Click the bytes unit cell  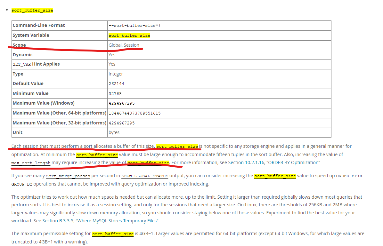click(x=114, y=132)
